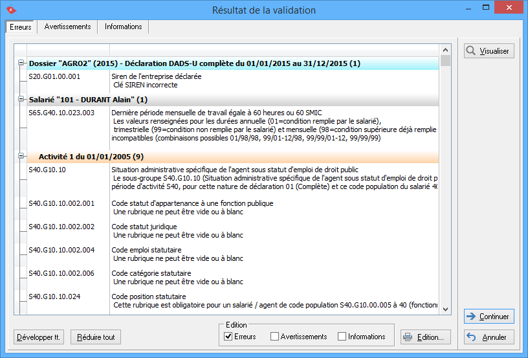
Task: Collapse the Salarié "101 - DURANT Alain" group
Action: coord(21,100)
